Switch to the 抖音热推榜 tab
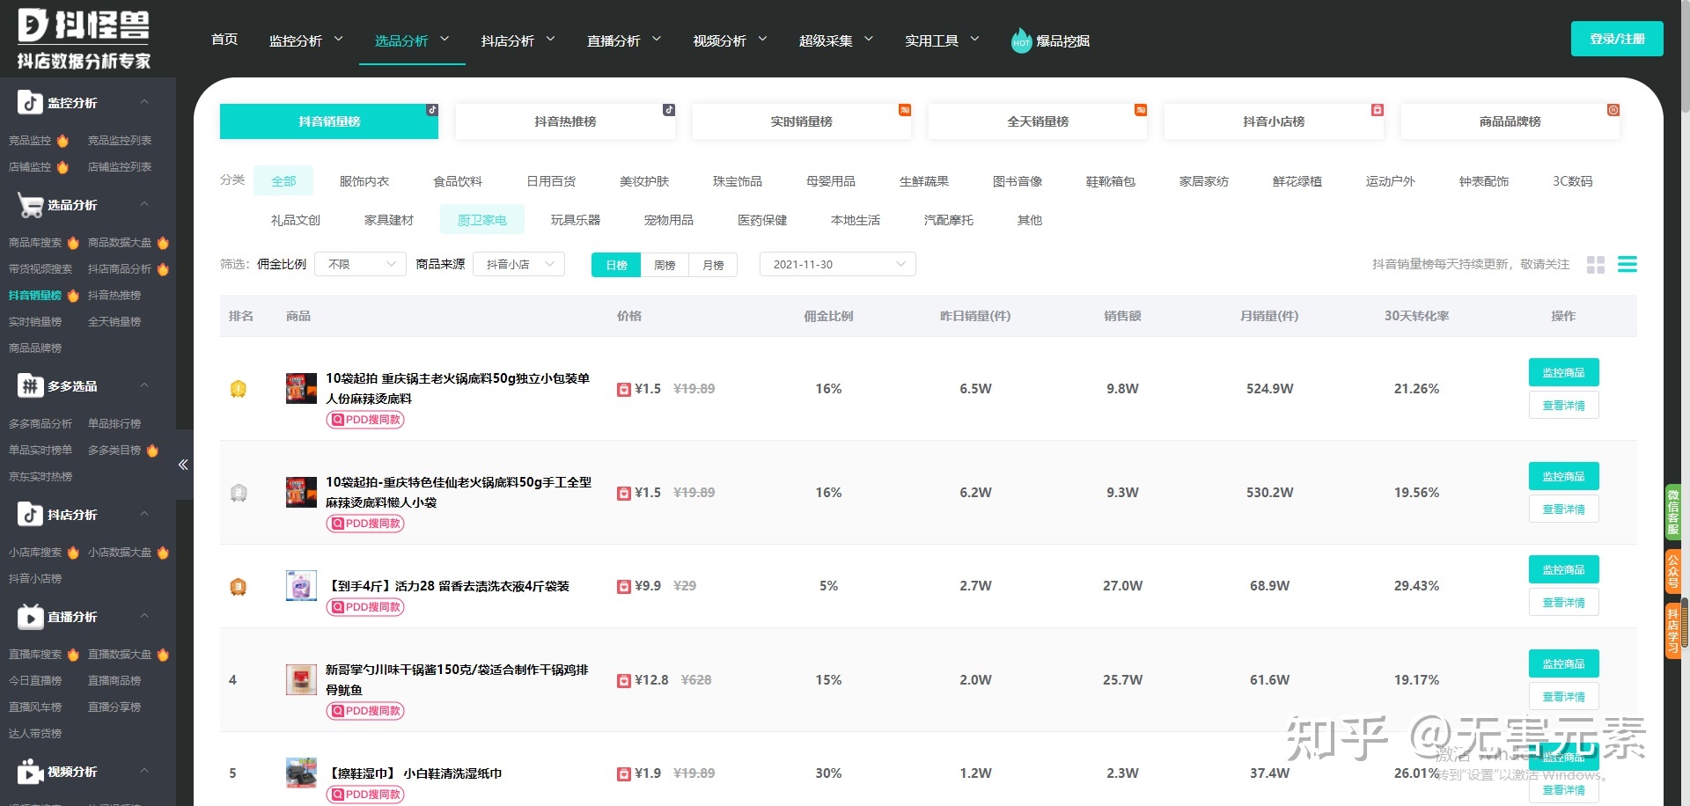The image size is (1690, 806). [x=564, y=121]
